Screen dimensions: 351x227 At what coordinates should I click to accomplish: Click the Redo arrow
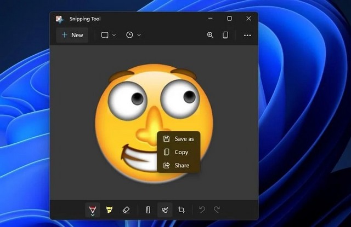(x=217, y=209)
